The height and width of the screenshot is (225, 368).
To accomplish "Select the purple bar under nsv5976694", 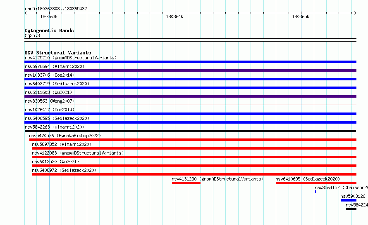I will [x=190, y=70].
